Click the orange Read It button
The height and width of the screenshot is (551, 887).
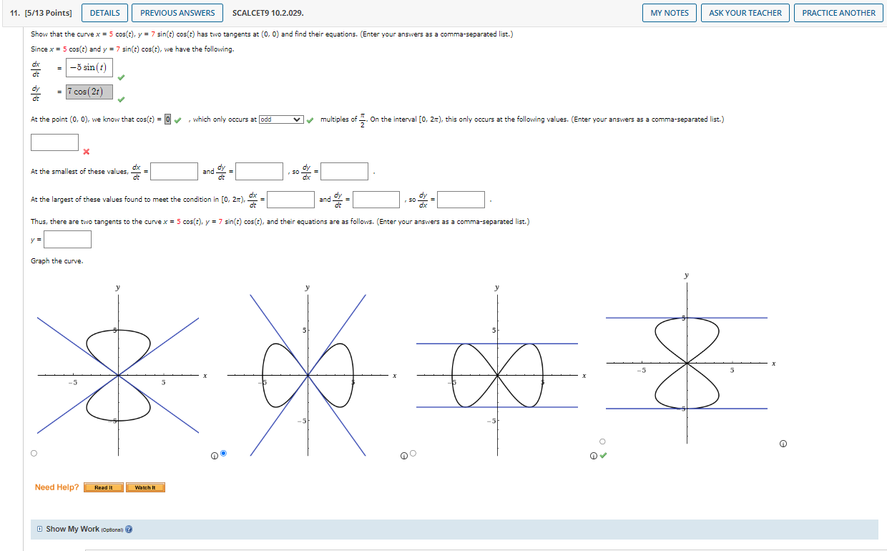tap(103, 487)
